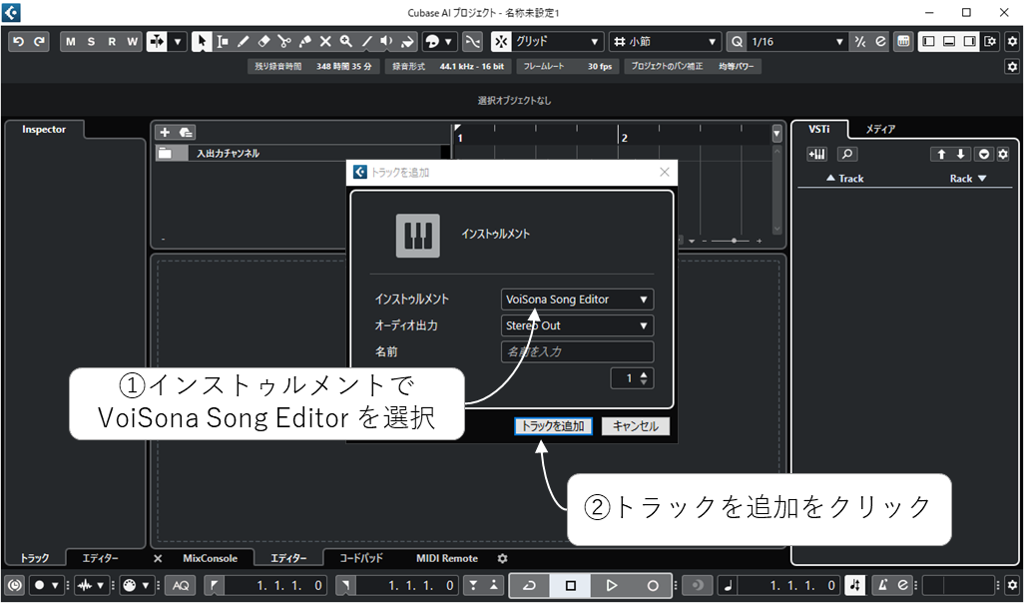
Task: Click the transport Record button
Action: [x=653, y=585]
